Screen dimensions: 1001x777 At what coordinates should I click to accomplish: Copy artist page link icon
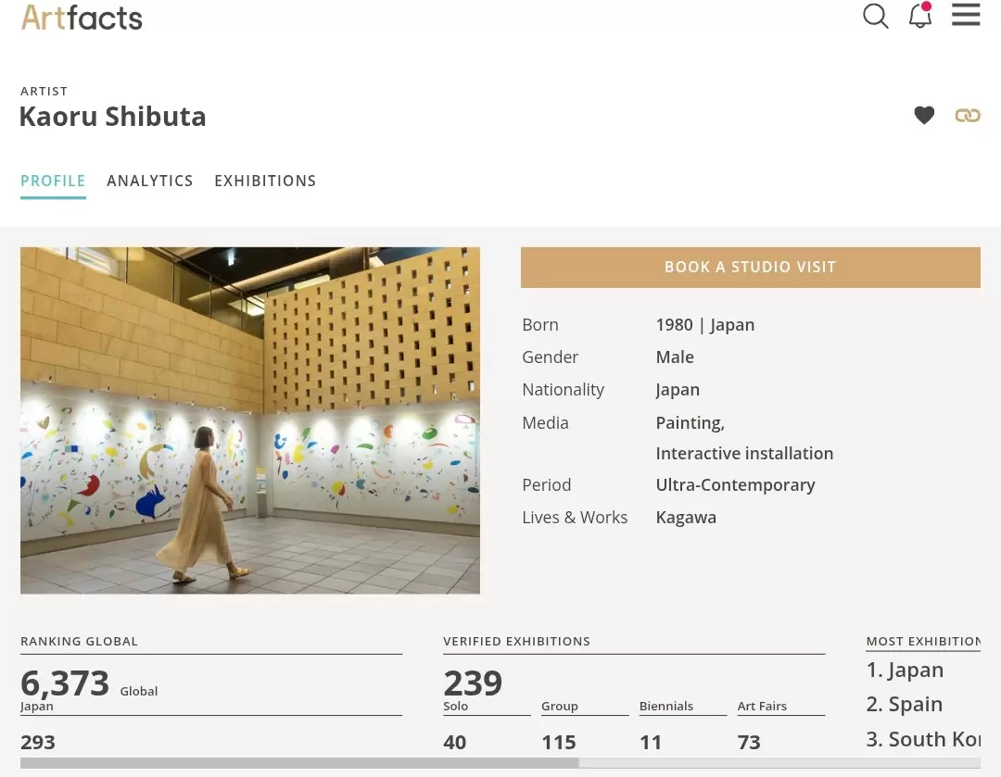click(x=967, y=116)
